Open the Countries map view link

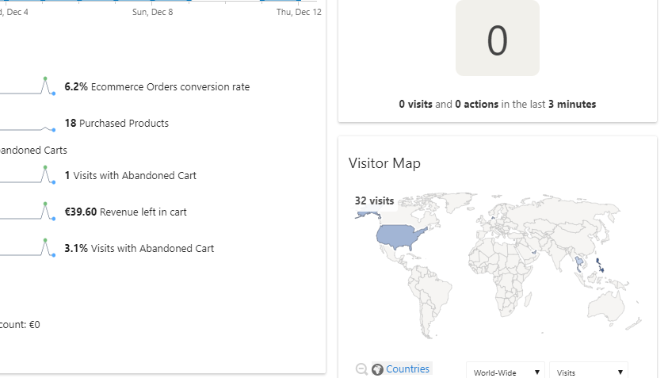408,369
